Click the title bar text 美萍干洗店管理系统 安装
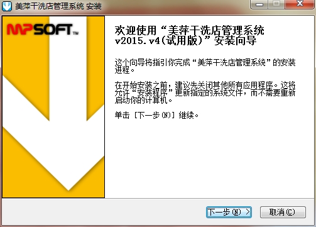 click(x=58, y=6)
